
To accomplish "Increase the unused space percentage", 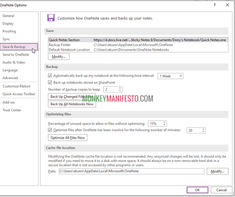I will click(164, 122).
